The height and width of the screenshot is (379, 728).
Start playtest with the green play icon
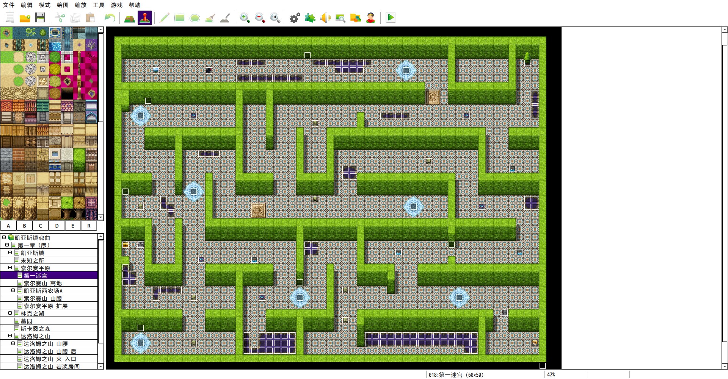(x=391, y=18)
